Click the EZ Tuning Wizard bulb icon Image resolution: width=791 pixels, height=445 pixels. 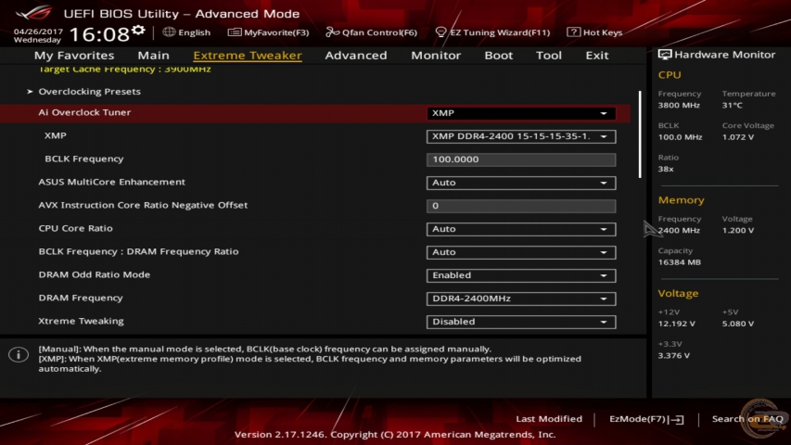click(440, 32)
